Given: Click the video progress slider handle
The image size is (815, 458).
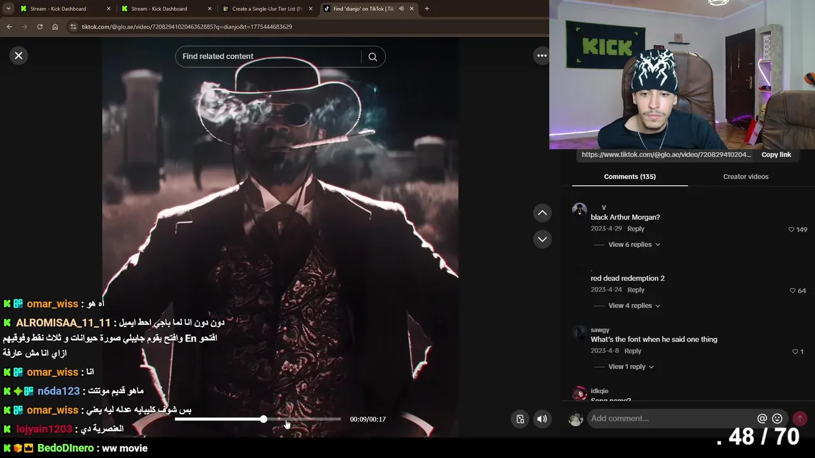Looking at the screenshot, I should point(264,419).
